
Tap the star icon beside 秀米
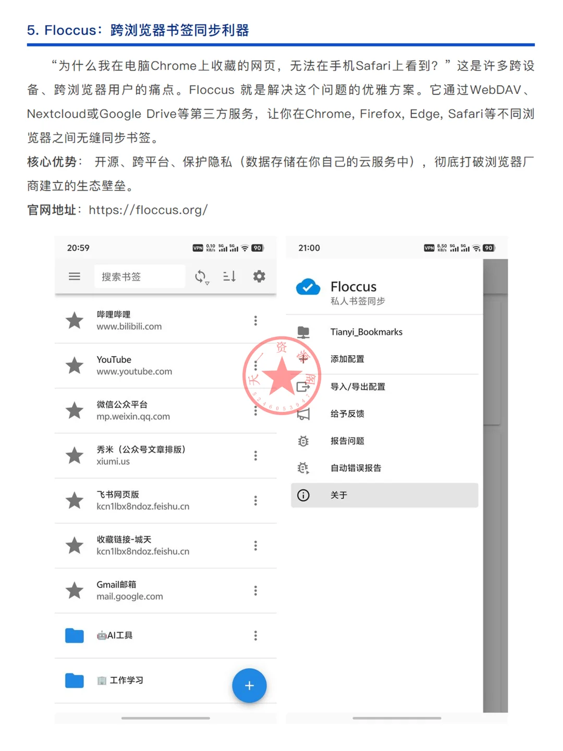click(75, 455)
